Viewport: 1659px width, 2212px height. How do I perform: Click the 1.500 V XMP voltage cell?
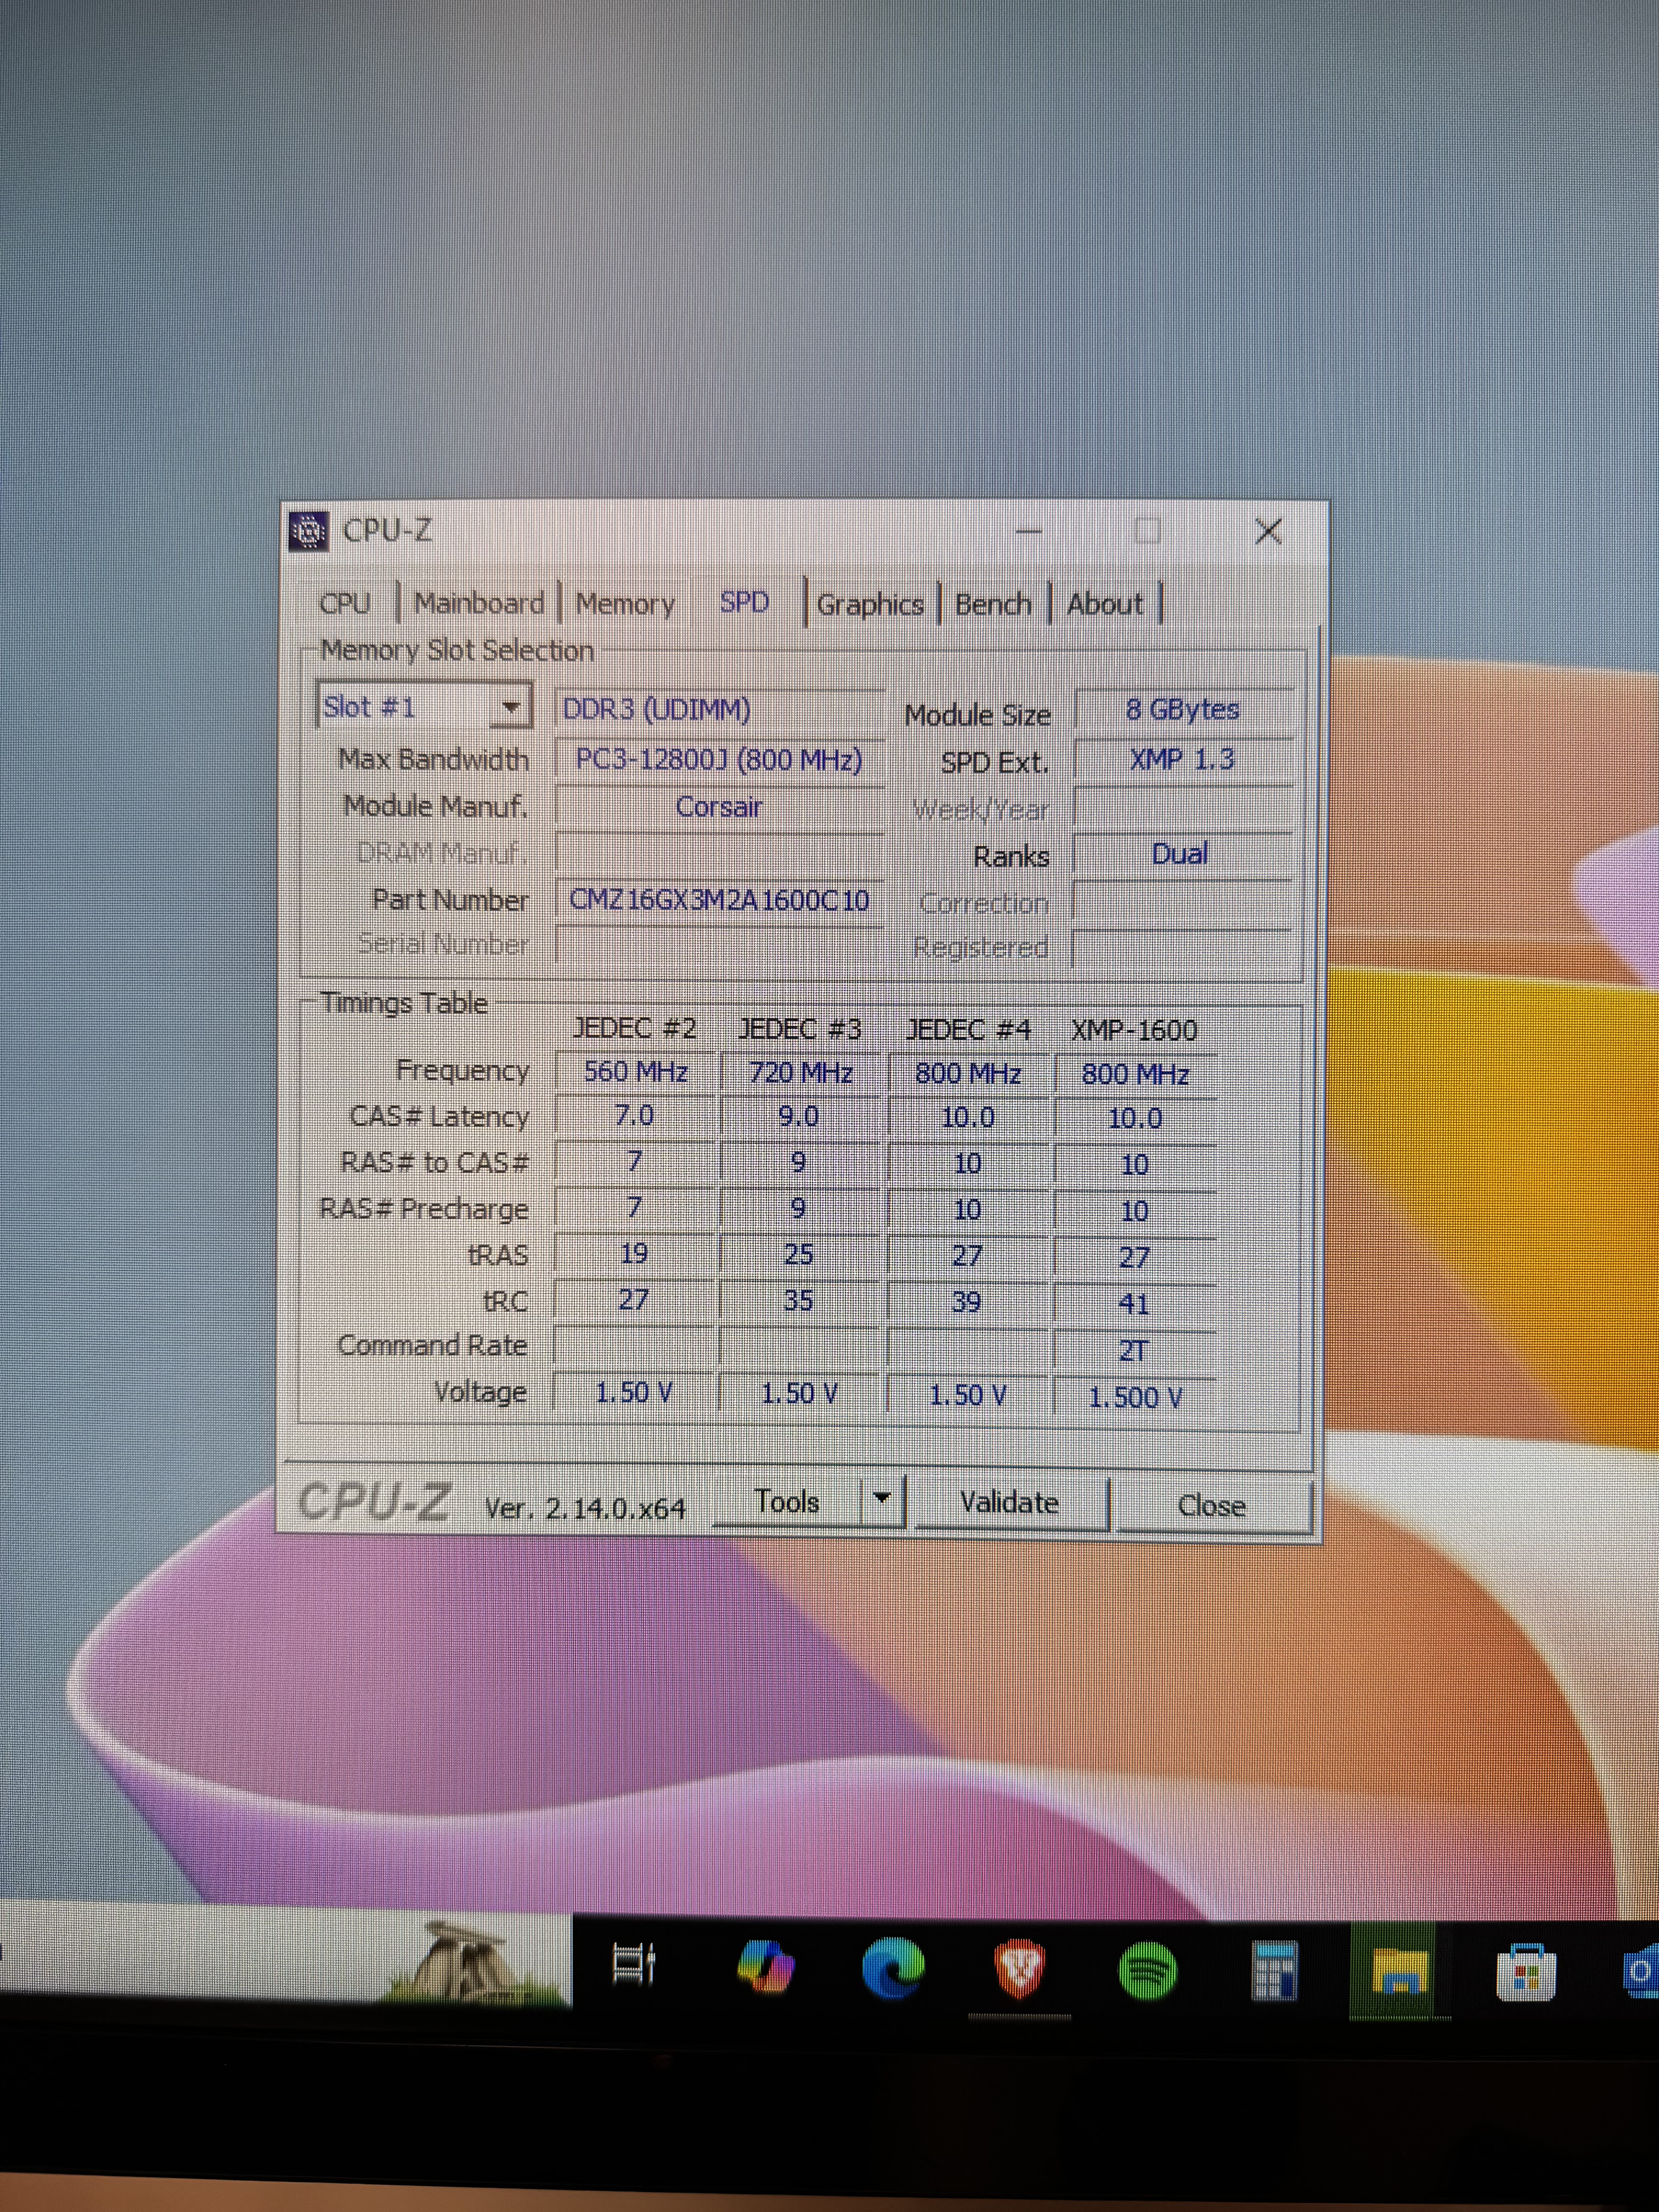pos(1135,1397)
